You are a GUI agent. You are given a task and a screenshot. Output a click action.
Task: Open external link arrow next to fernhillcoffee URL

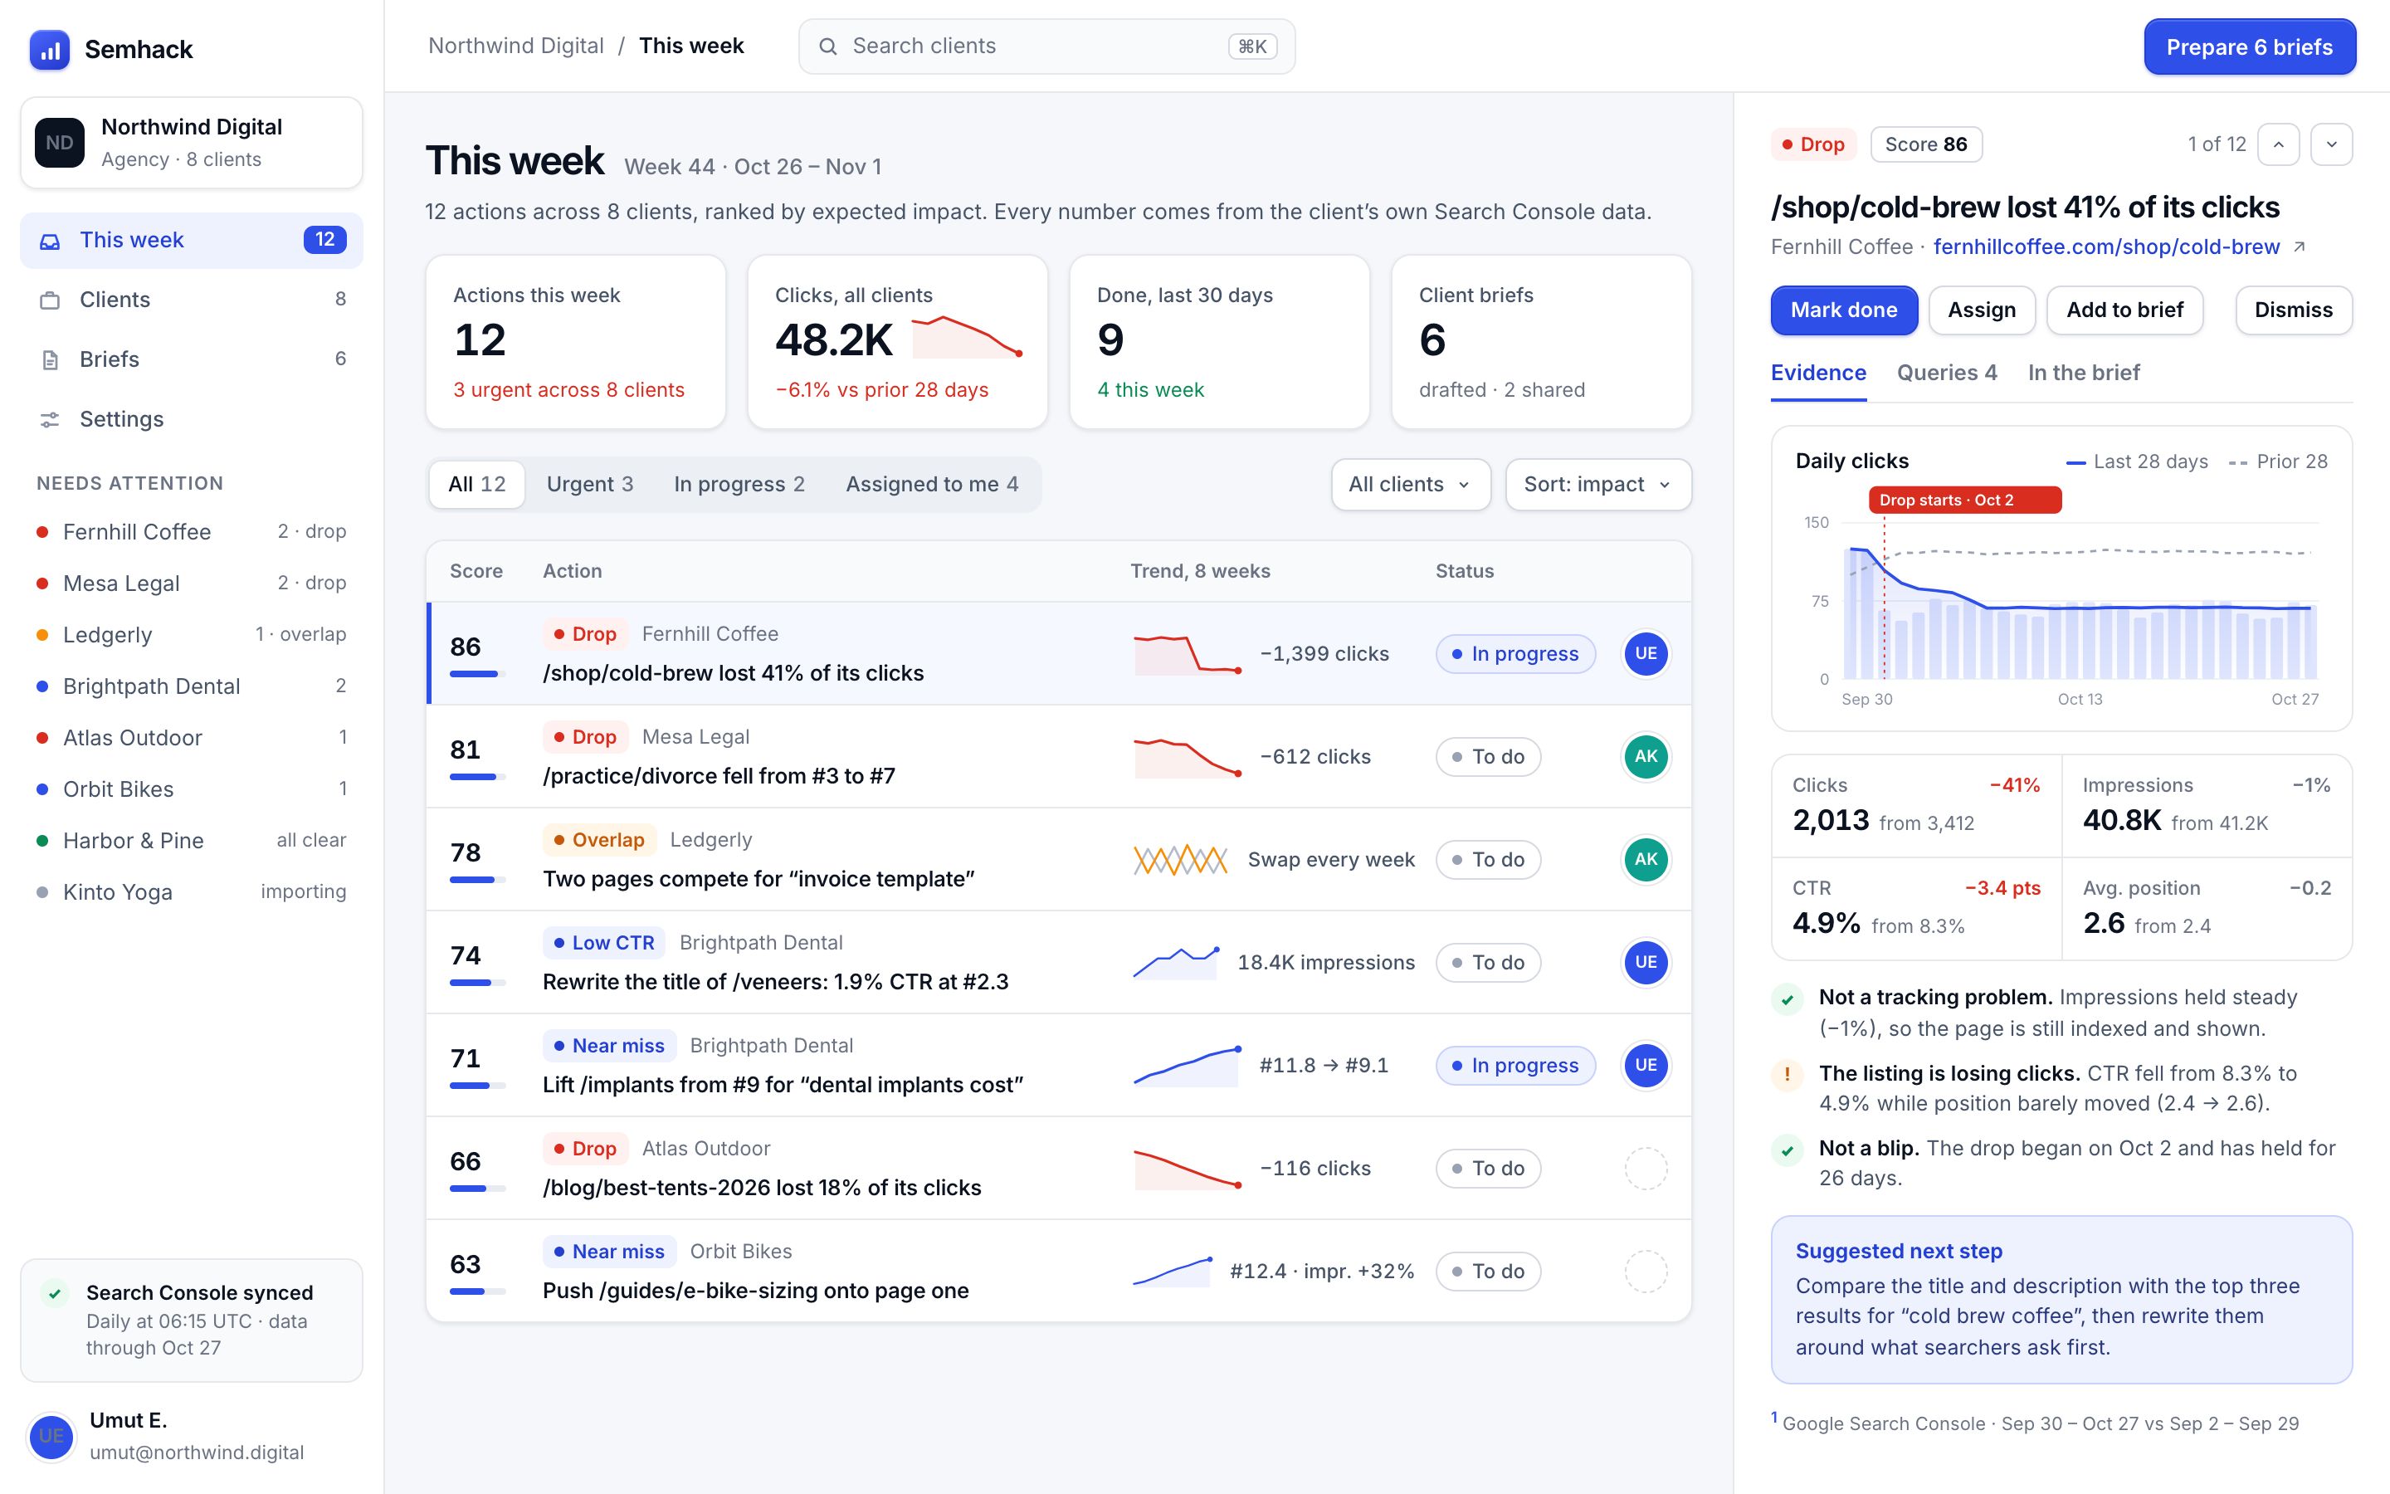click(x=2300, y=247)
